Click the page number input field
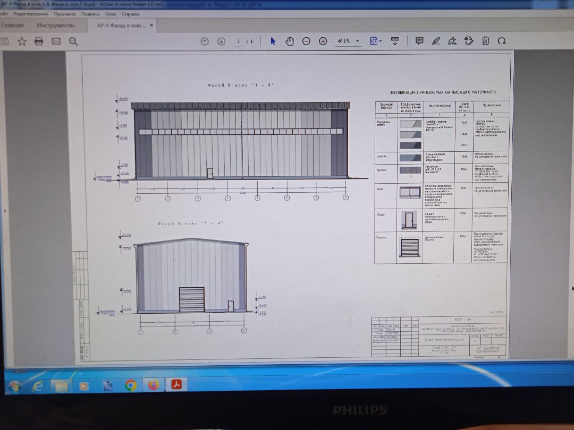The image size is (574, 430). 239,41
